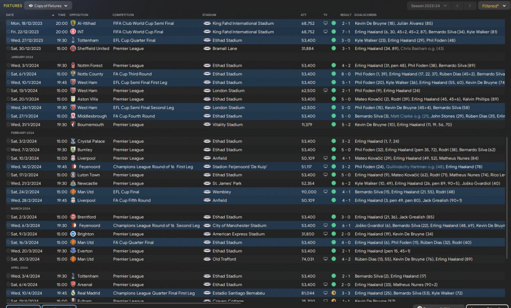The height and width of the screenshot is (308, 511).
Task: Click the TV icon in the Al-Ittihad row
Action: [325, 24]
